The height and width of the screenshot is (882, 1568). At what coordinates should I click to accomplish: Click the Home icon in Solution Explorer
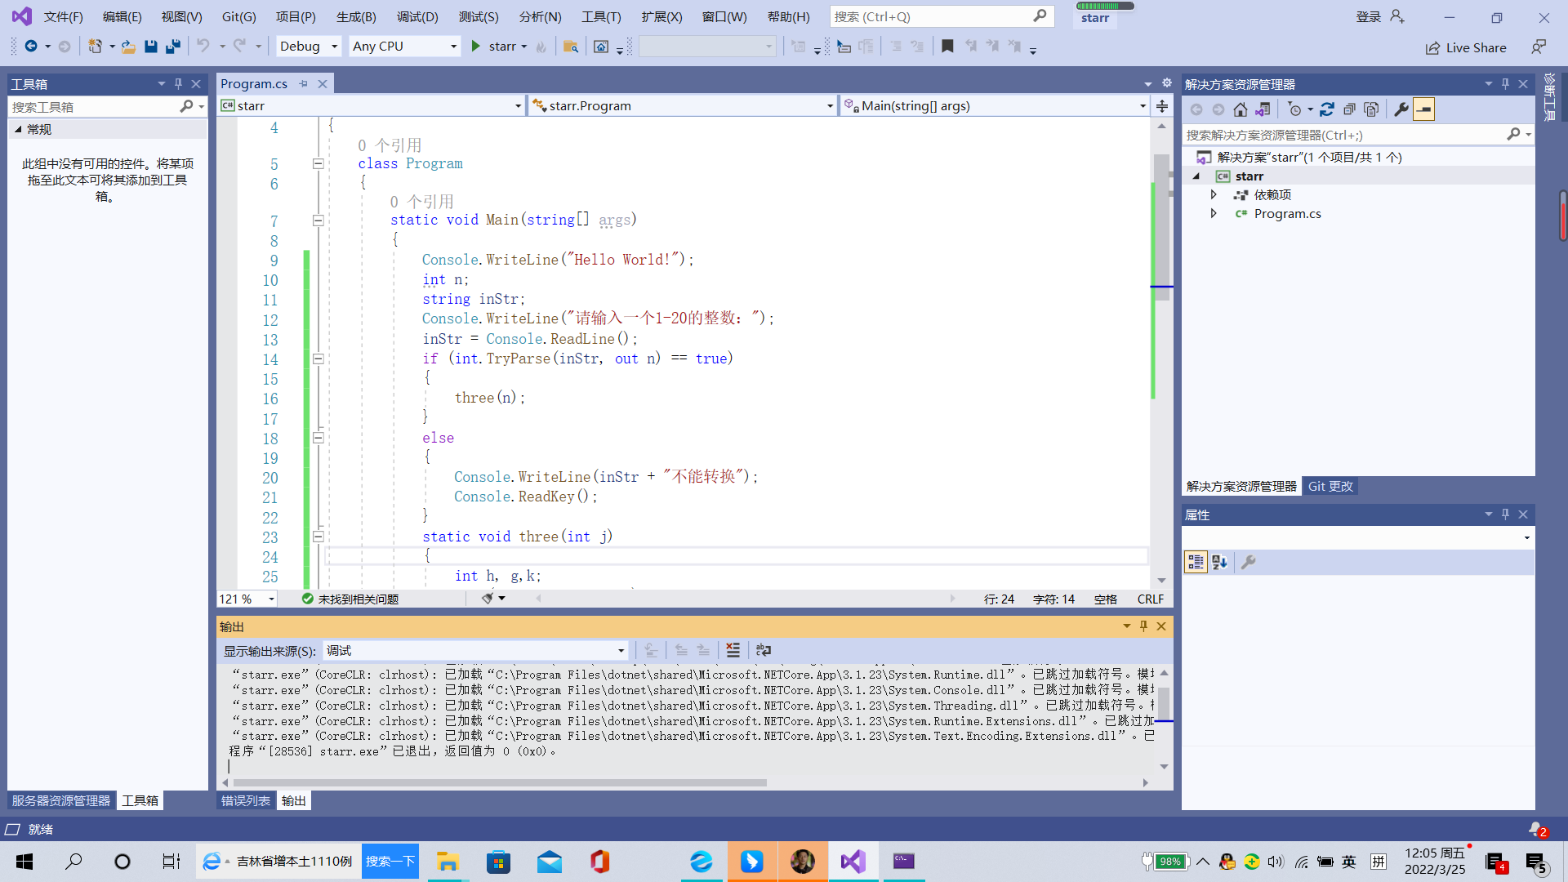tap(1240, 109)
